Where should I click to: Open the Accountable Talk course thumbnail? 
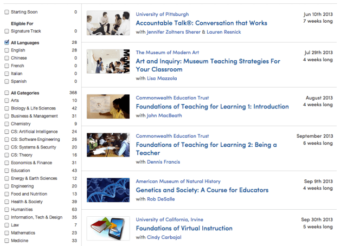click(x=108, y=23)
